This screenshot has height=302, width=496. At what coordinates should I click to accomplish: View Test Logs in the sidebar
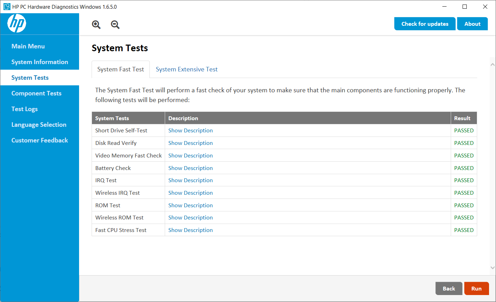point(24,109)
